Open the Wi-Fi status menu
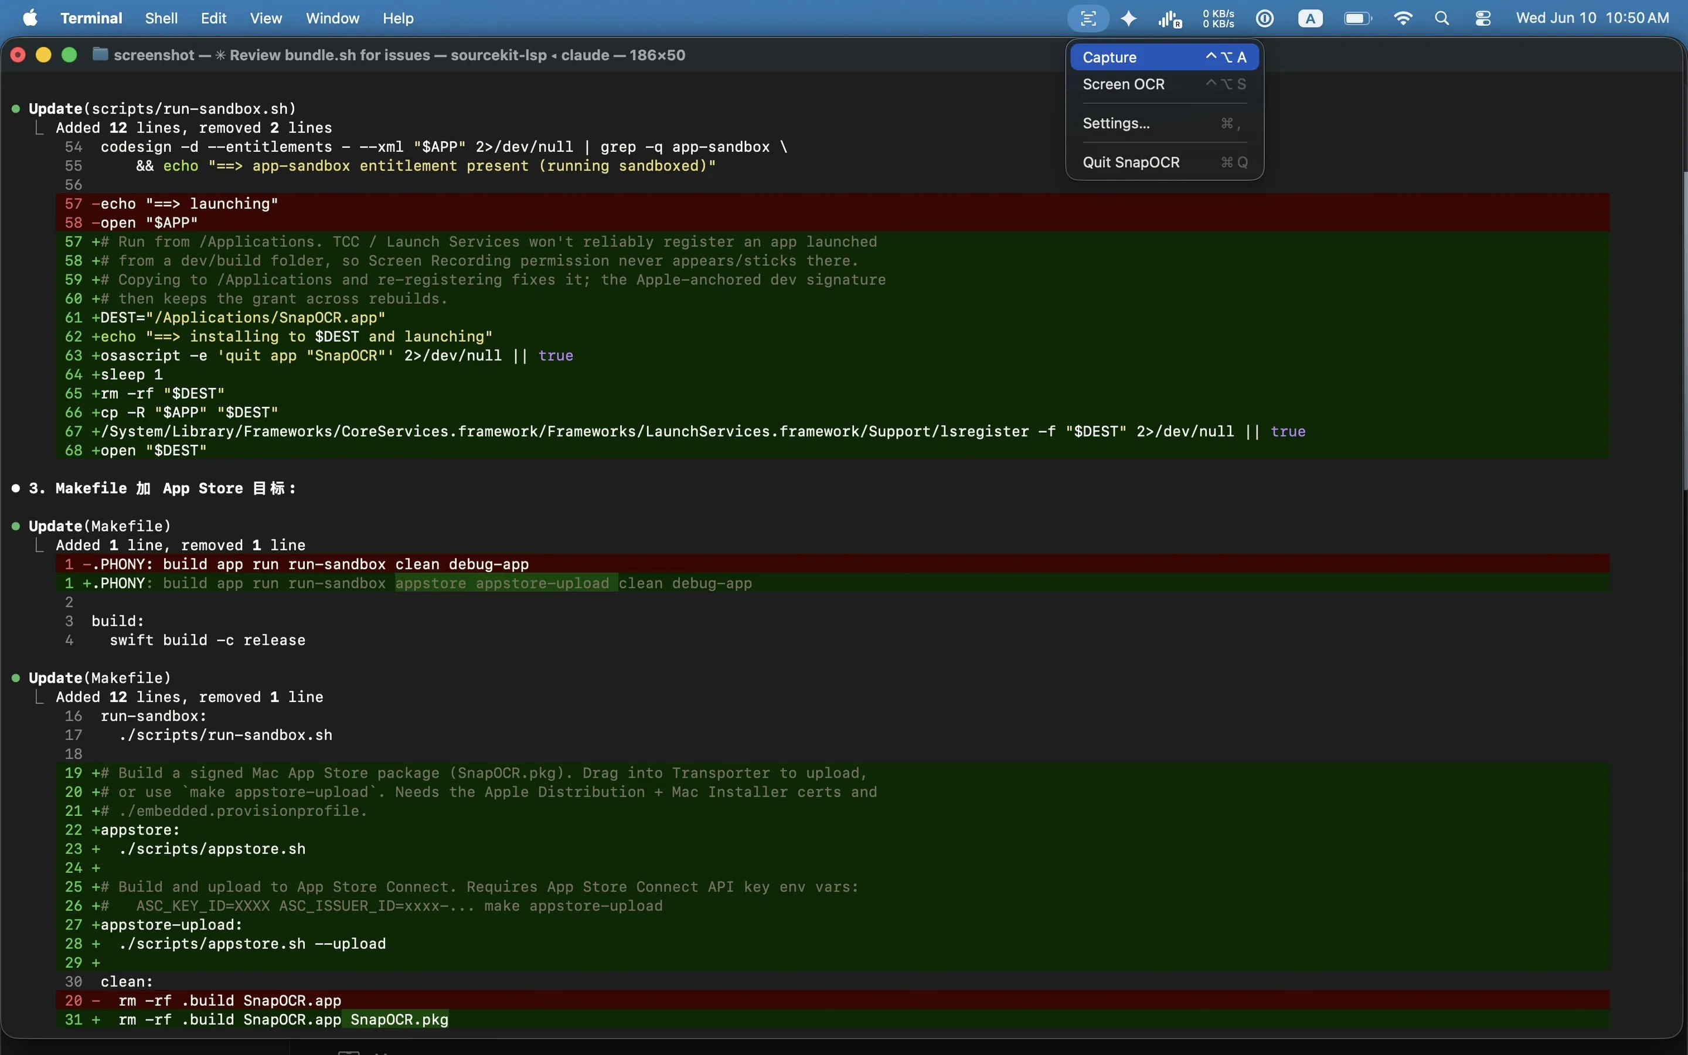1688x1055 pixels. (x=1403, y=18)
